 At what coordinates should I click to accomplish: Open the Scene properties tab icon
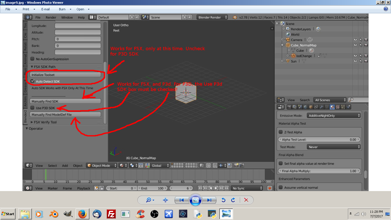tap(300, 107)
